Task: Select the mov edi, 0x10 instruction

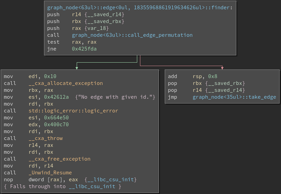Action: pyautogui.click(x=30, y=76)
